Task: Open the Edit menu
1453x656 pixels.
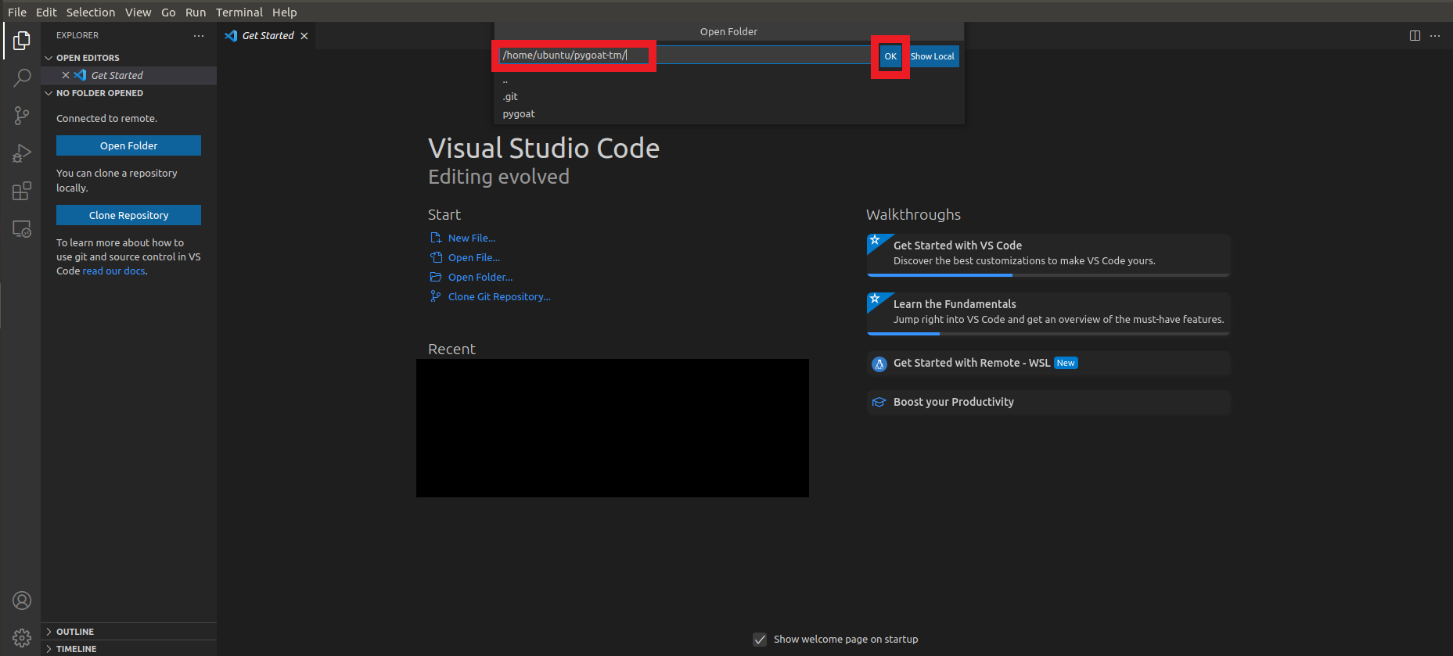Action: click(46, 13)
